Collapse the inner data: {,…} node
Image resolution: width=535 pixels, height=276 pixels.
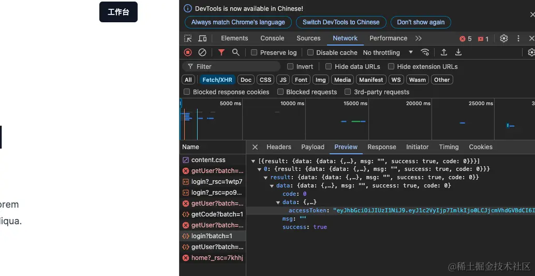pyautogui.click(x=278, y=202)
